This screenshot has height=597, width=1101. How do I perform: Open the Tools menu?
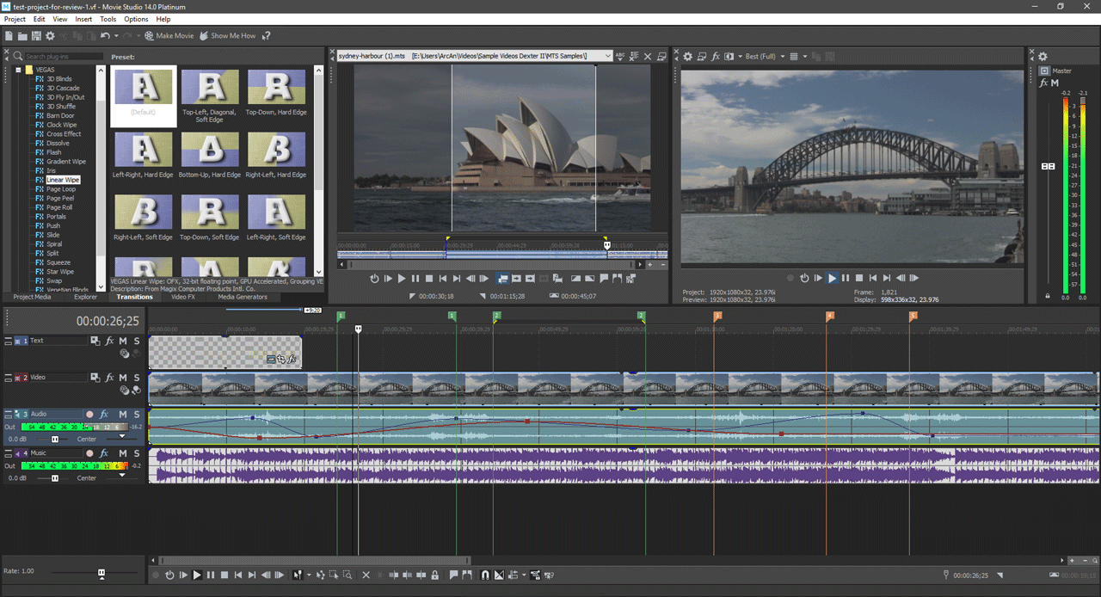pos(108,19)
